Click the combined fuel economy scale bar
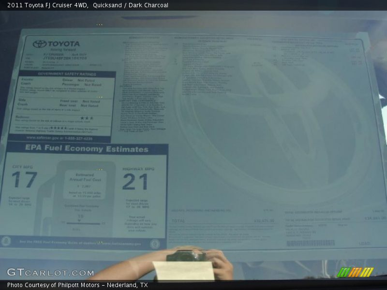The height and width of the screenshot is (290, 387). point(83,224)
